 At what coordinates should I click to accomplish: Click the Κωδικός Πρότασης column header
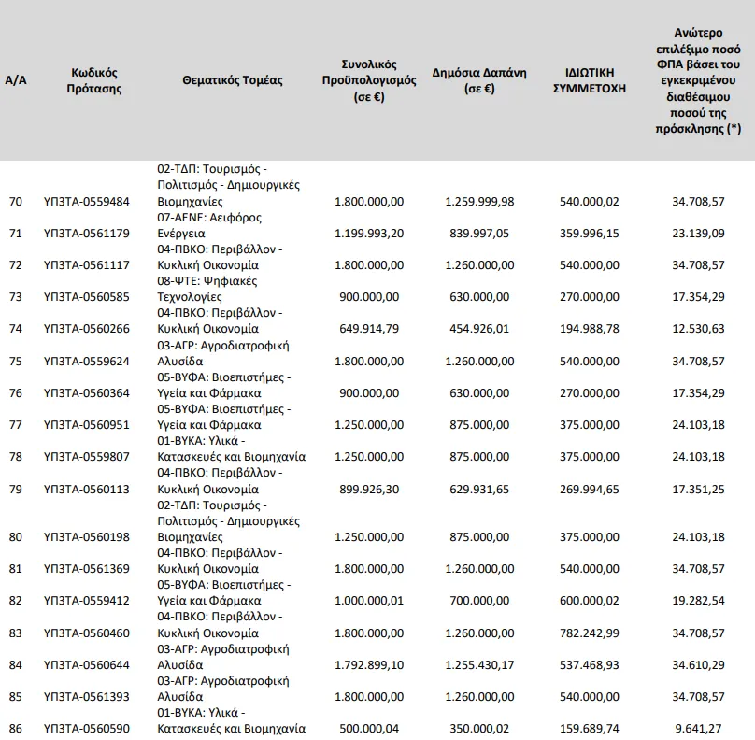pyautogui.click(x=93, y=80)
